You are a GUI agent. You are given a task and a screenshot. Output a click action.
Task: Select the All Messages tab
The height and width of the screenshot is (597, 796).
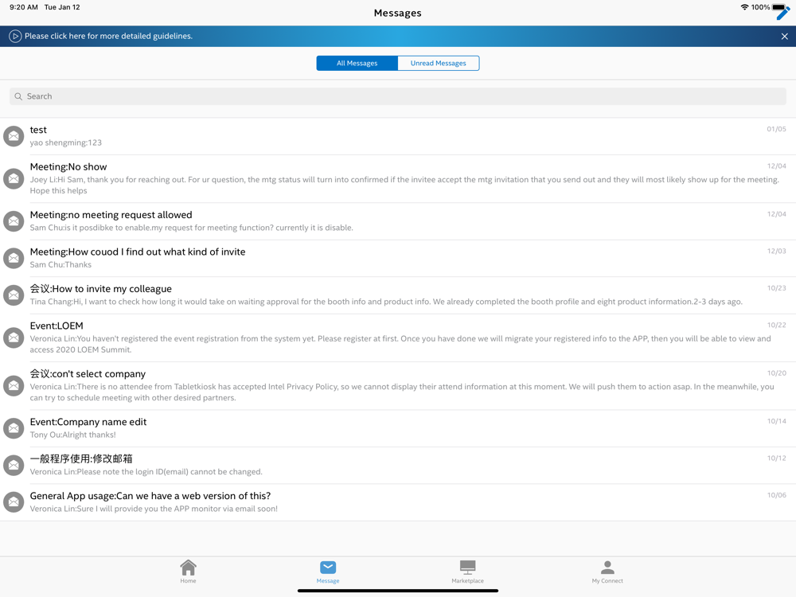(x=357, y=63)
